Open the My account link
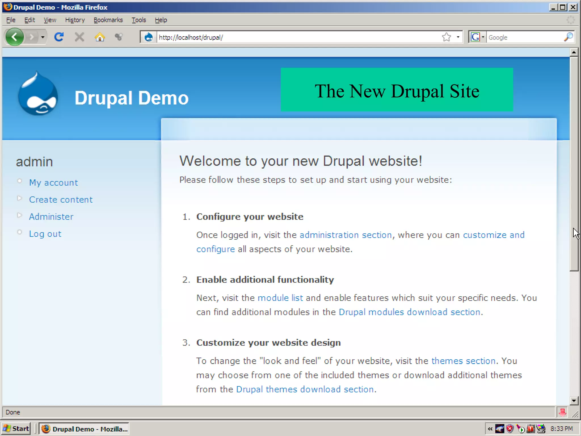The image size is (581, 436). click(53, 183)
